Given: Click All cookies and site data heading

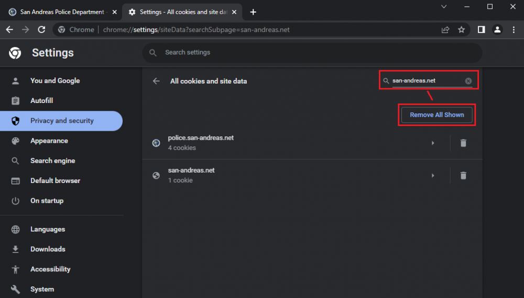Looking at the screenshot, I should pyautogui.click(x=209, y=81).
